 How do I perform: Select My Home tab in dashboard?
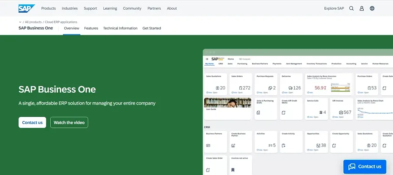(210, 64)
